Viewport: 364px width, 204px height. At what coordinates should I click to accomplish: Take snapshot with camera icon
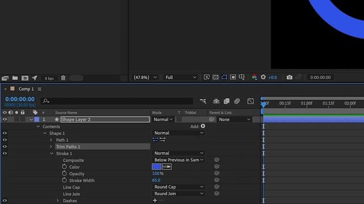point(289,77)
